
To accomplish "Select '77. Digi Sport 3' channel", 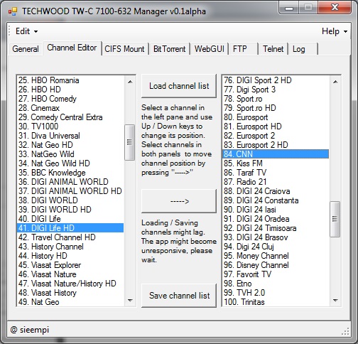I will pos(276,90).
